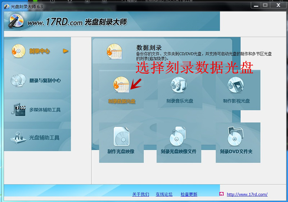Switch to 多媒体辅助工具 label

coord(45,110)
